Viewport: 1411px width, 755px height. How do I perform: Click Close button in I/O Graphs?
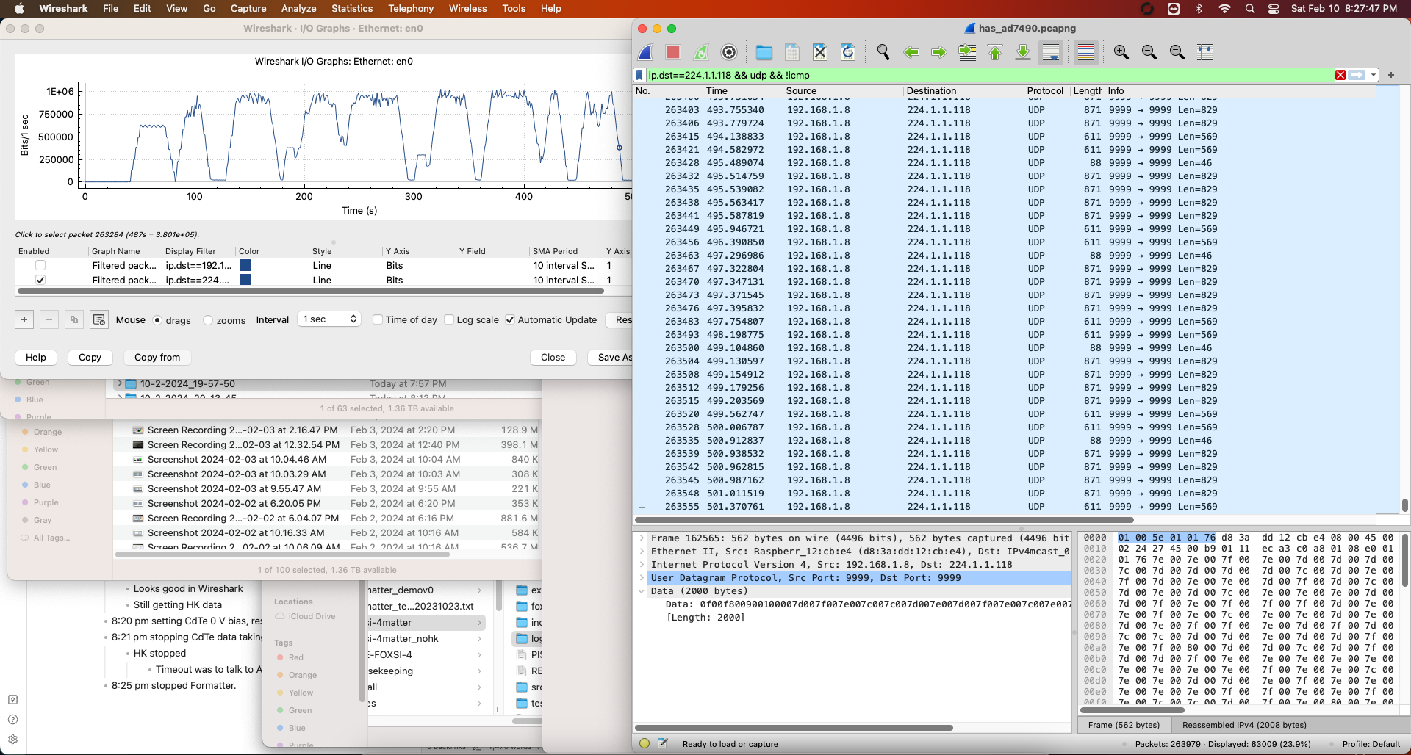point(553,357)
